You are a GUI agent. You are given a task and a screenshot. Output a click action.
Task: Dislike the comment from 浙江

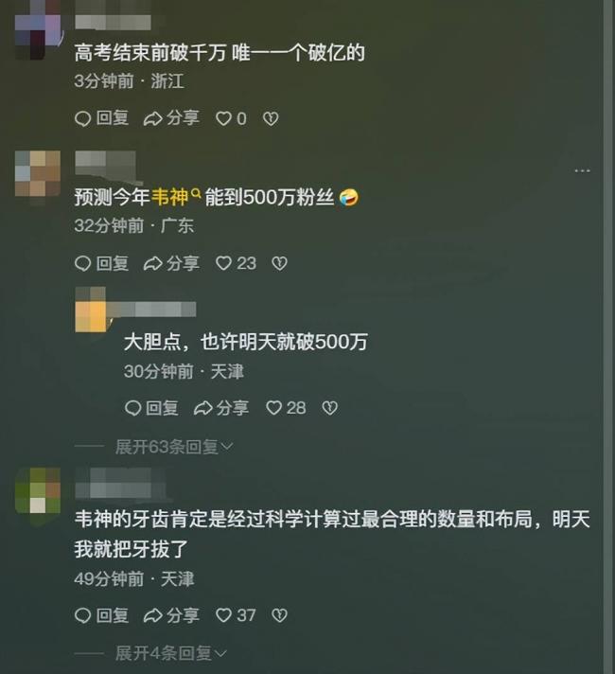(271, 118)
